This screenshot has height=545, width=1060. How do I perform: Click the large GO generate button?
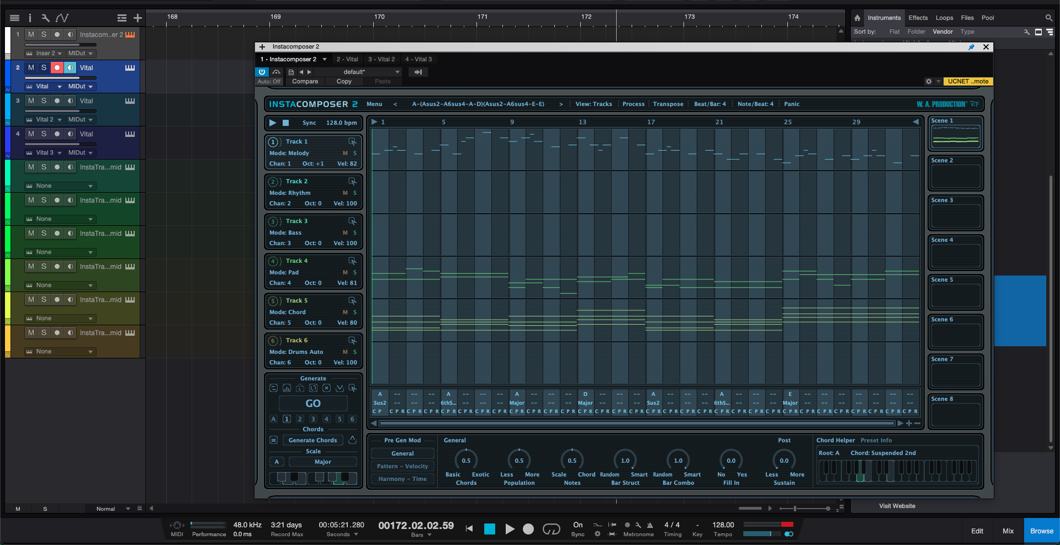tap(313, 404)
